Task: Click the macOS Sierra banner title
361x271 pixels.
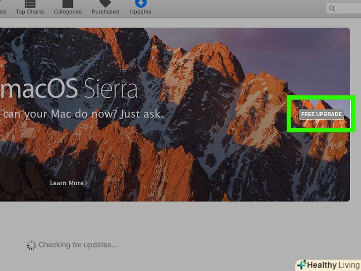Action: point(69,89)
